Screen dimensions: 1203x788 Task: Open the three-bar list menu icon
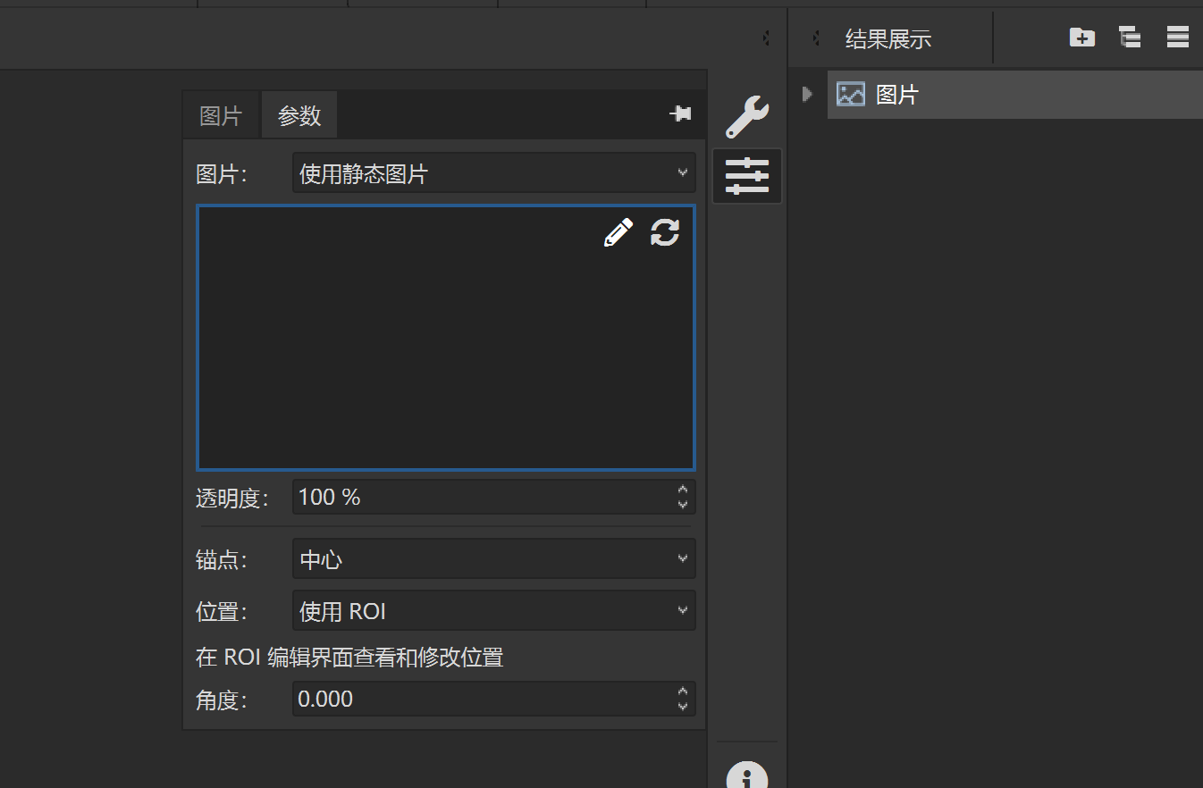(x=1177, y=38)
